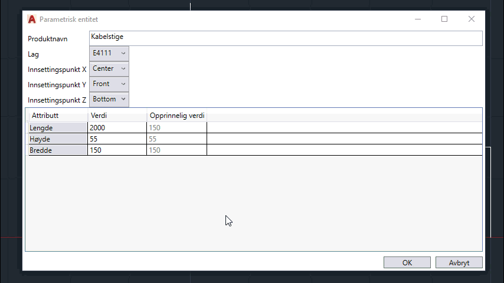Expand the Innsettingspunkt X dropdown
Screen dimensions: 504x283
[109, 68]
